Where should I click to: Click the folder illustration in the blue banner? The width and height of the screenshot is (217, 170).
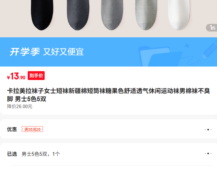(160, 56)
